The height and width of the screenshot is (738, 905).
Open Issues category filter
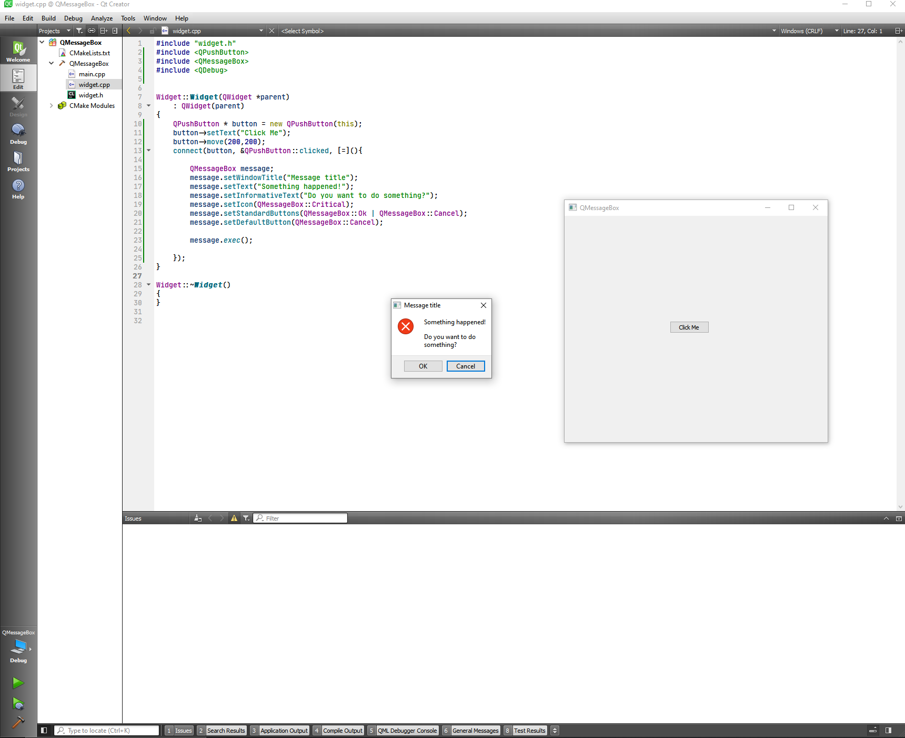(246, 518)
